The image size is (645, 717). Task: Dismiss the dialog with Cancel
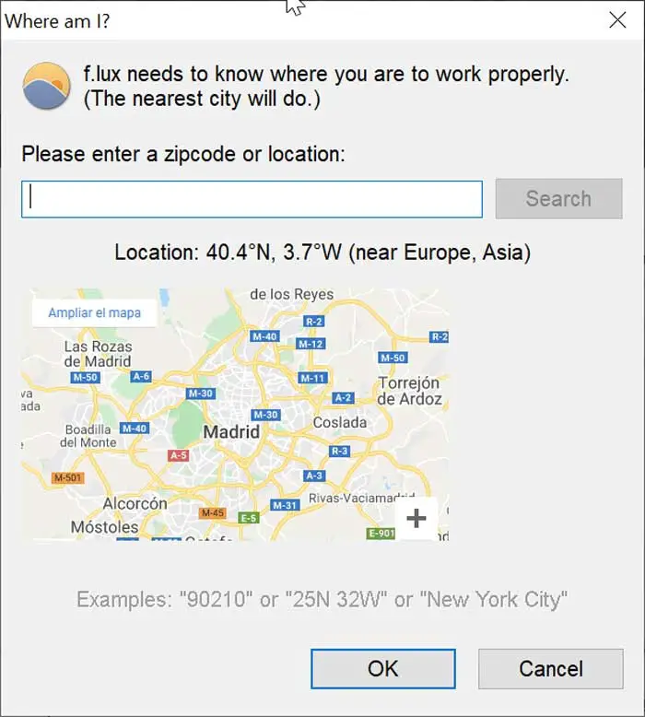[550, 669]
